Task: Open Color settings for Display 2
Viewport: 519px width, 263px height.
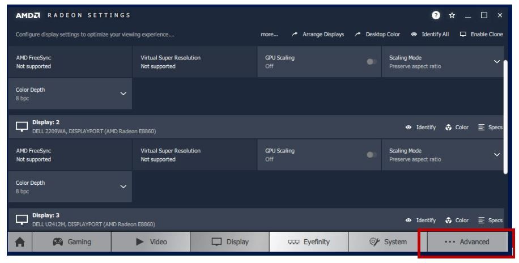Action: click(x=457, y=128)
